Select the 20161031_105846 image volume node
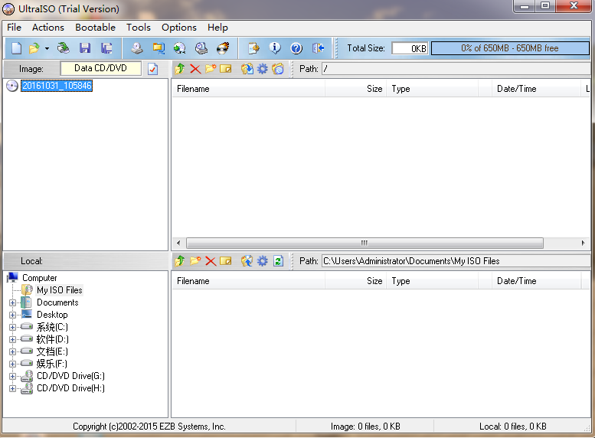Screen dimensions: 595x438 57,86
